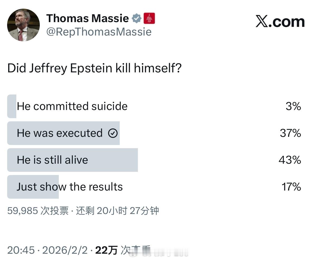Choose 'He is still alive' in the poll
Image resolution: width=318 pixels, height=260 pixels.
[53, 160]
